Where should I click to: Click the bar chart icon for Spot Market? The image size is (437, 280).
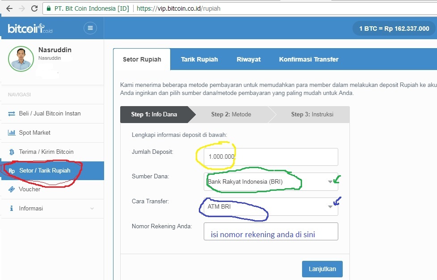[12, 132]
